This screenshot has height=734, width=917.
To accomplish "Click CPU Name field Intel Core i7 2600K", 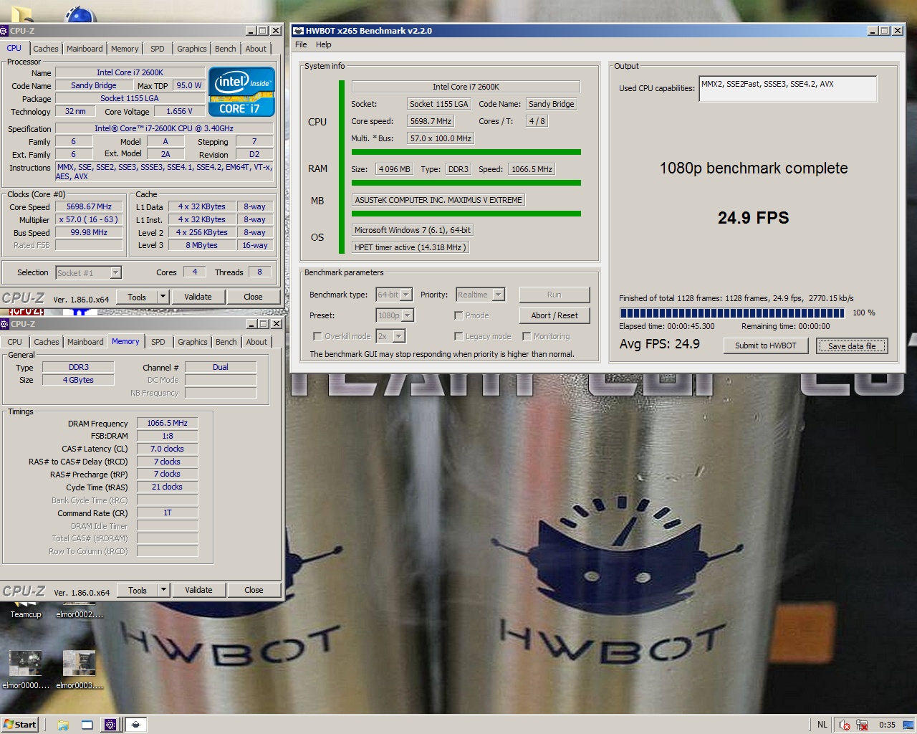I will tap(130, 72).
